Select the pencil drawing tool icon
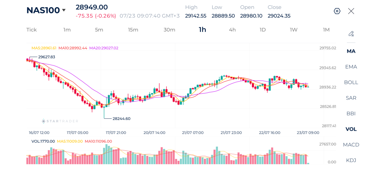 point(351,34)
